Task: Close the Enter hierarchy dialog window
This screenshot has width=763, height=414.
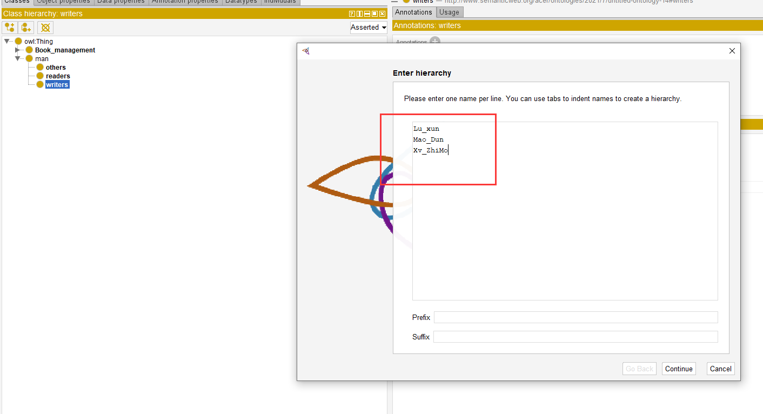Action: pos(732,51)
